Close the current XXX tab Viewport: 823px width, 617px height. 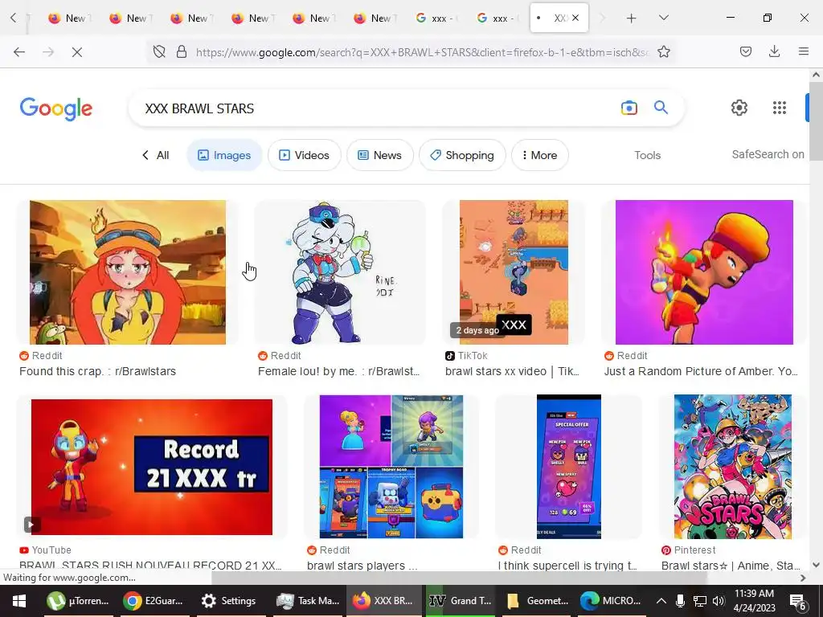tap(575, 18)
